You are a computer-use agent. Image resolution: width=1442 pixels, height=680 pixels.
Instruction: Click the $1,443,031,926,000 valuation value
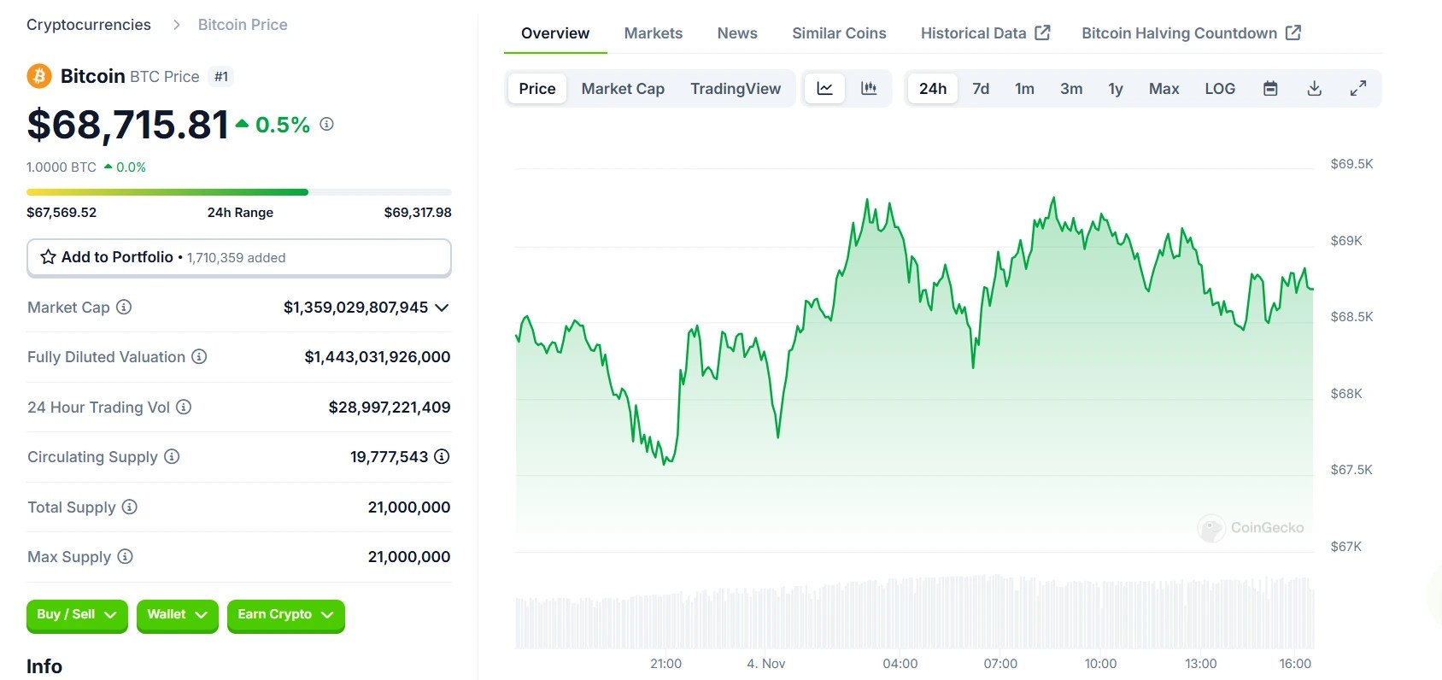[378, 356]
